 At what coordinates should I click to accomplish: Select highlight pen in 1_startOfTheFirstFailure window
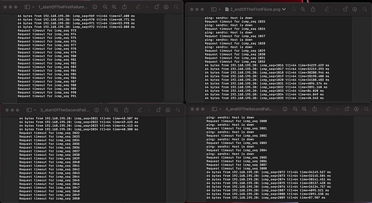pyautogui.click(x=138, y=7)
